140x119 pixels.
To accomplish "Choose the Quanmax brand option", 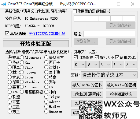I will click(x=46, y=112).
